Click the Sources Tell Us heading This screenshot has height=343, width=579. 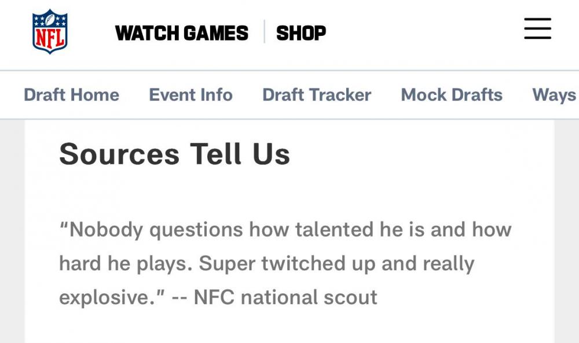pyautogui.click(x=174, y=154)
